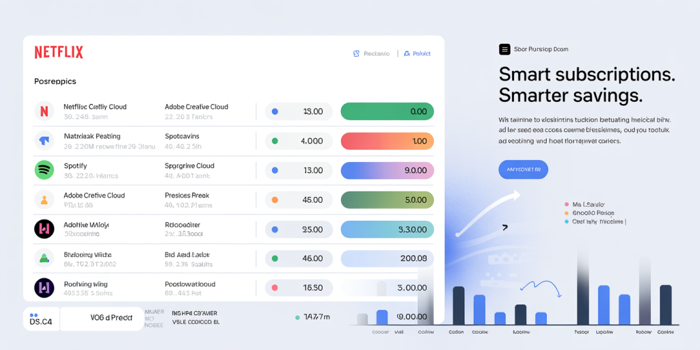Click the dark green gradient bar showing 5.0.00
Viewport: 700px width, 350px height.
[x=387, y=200]
